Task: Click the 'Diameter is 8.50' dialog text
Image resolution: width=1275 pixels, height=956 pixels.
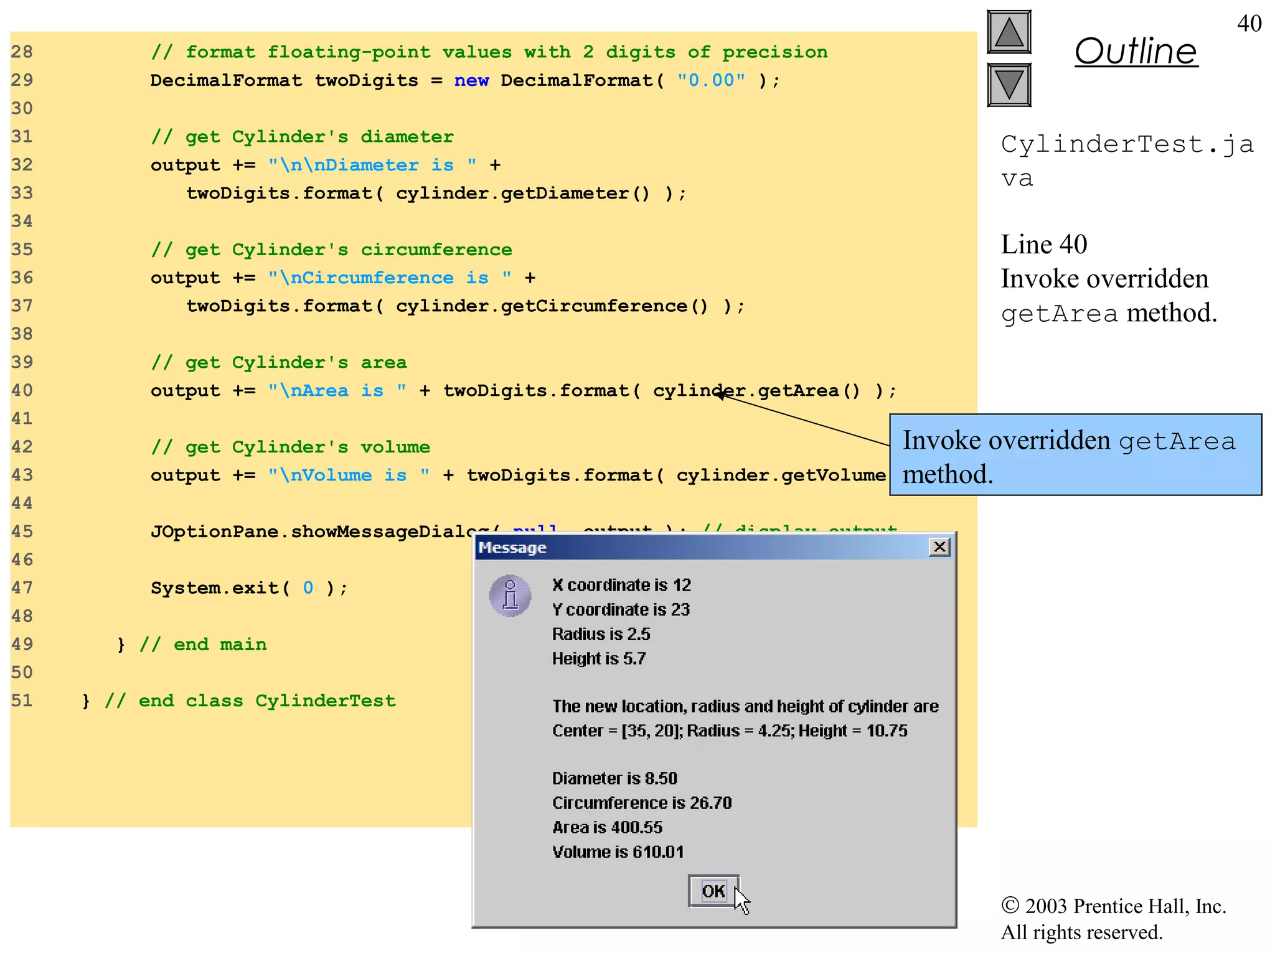Action: point(614,779)
